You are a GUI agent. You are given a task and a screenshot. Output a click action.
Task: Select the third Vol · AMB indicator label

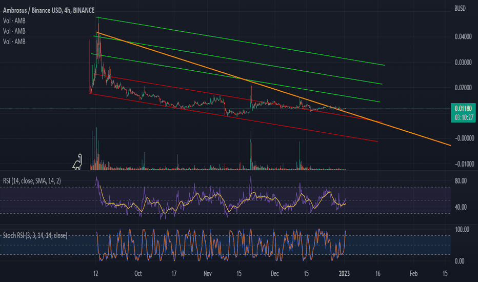(x=14, y=42)
